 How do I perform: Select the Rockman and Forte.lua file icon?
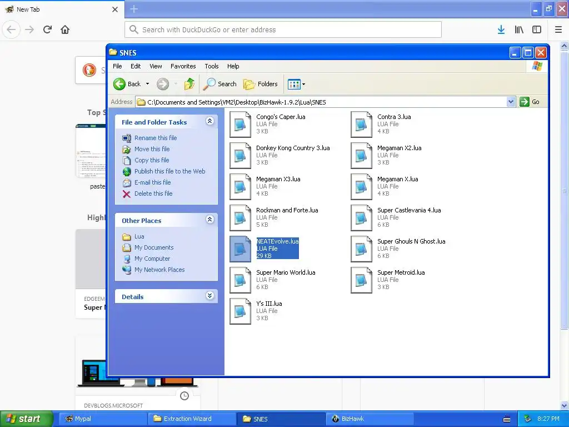pos(240,218)
